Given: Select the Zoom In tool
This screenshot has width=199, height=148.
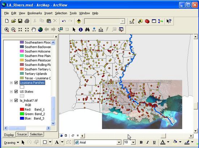Looking at the screenshot, I should (7, 30).
